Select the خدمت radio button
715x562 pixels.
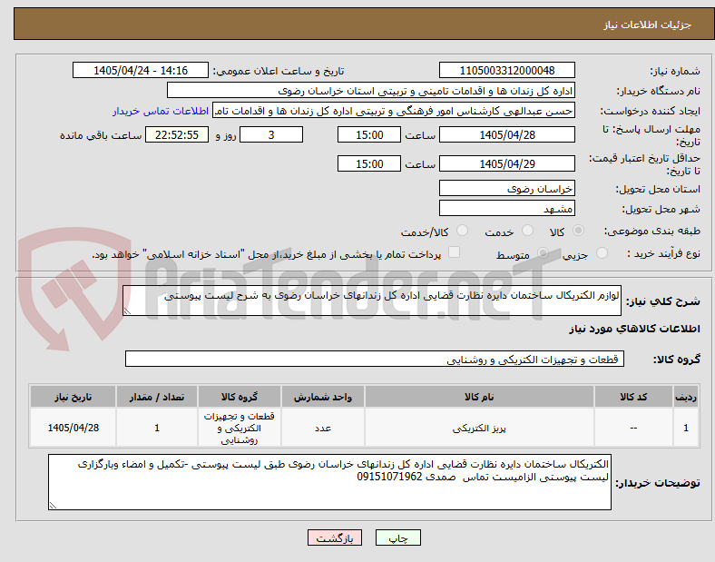point(527,231)
